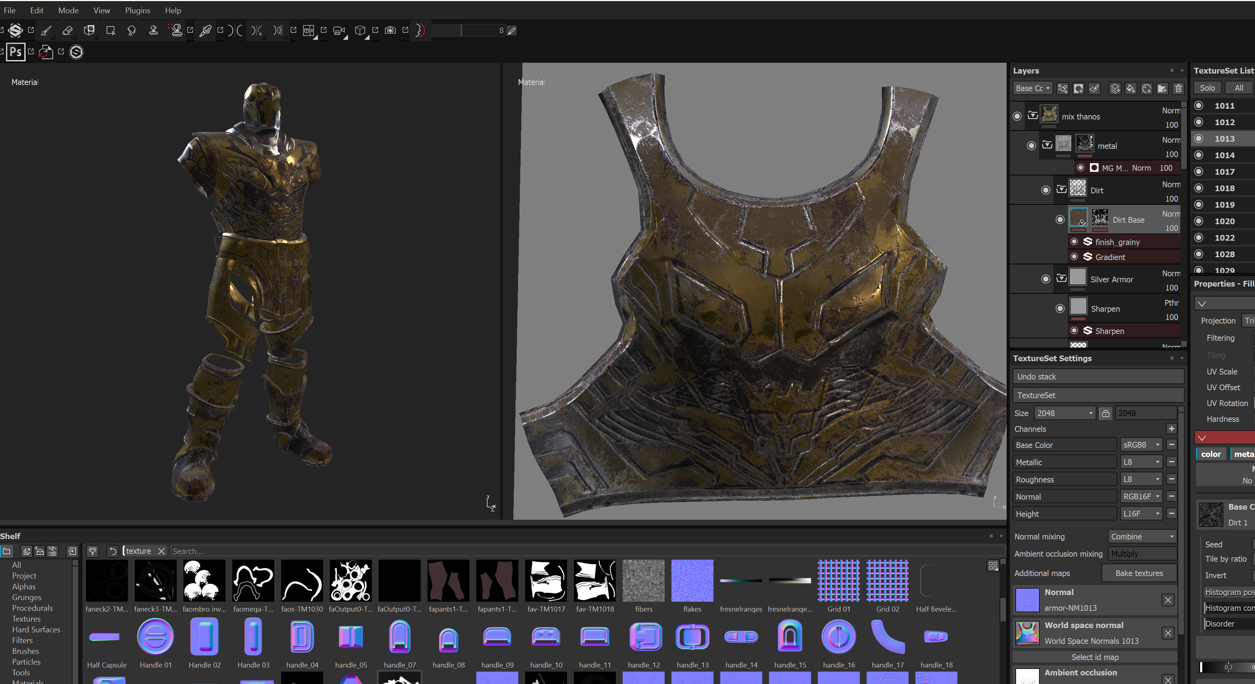Toggle visibility of texture set 1014
Viewport: 1255px width, 684px height.
pos(1199,155)
